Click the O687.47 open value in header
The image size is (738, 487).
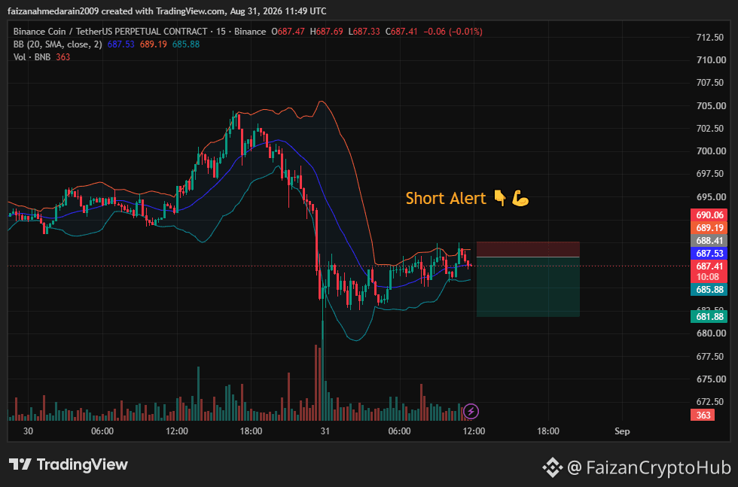click(288, 32)
